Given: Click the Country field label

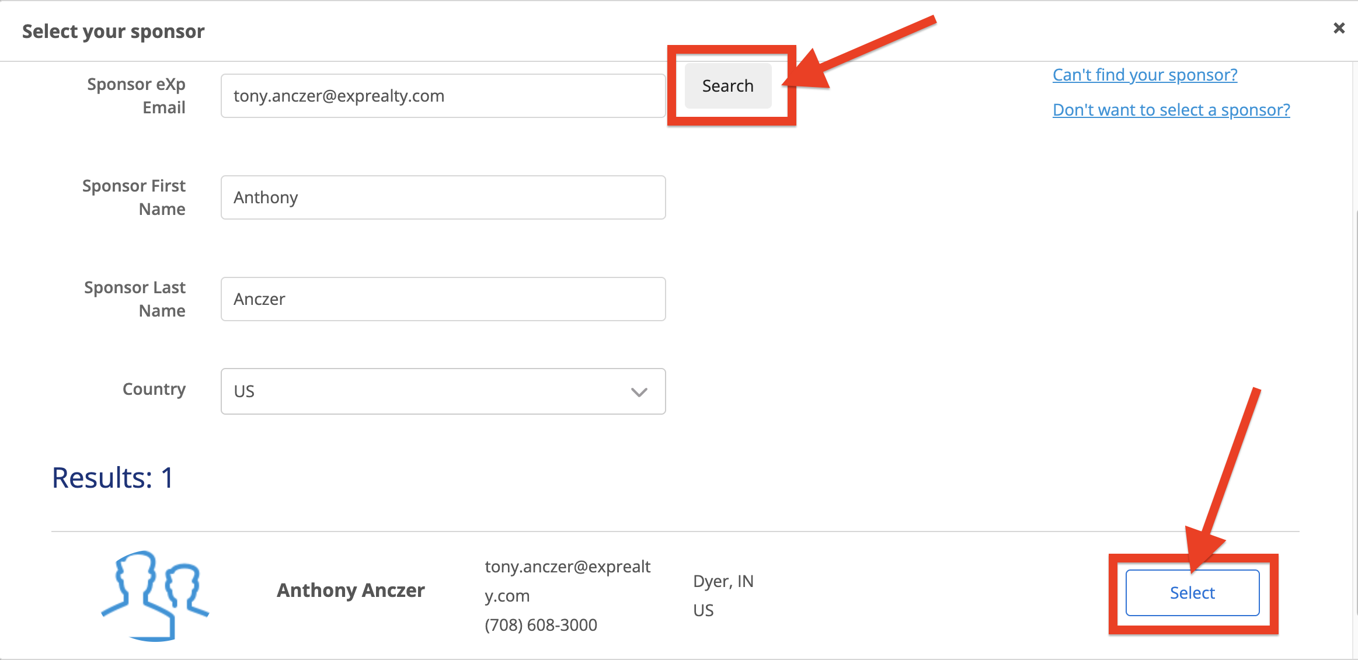Looking at the screenshot, I should 154,389.
